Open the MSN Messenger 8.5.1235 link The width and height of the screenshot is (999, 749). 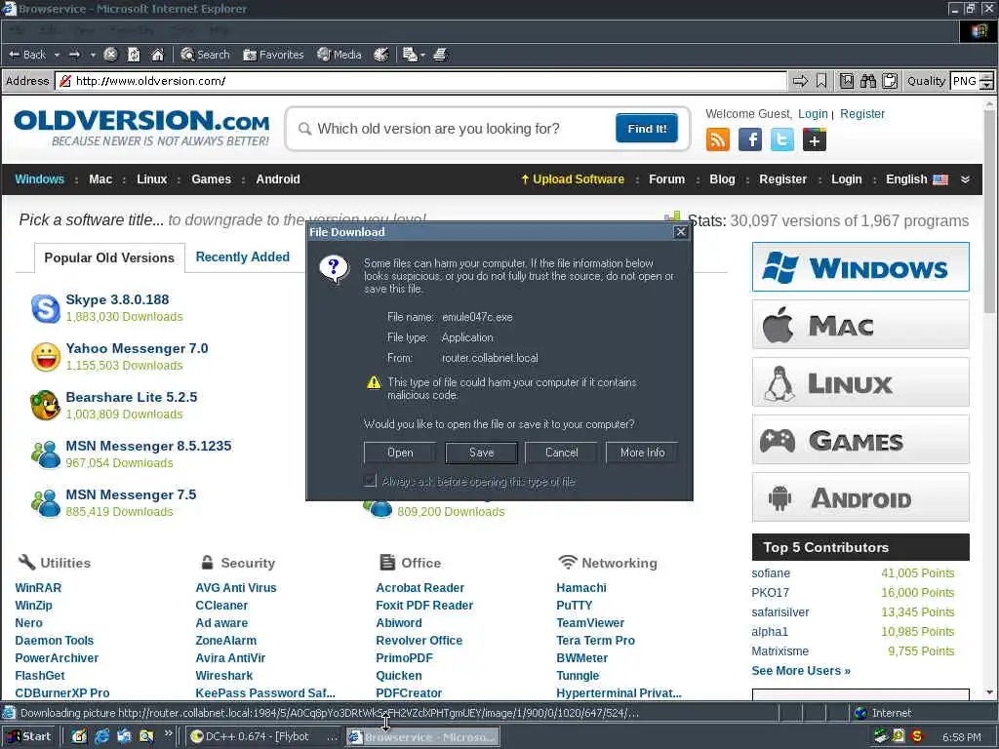tap(148, 446)
